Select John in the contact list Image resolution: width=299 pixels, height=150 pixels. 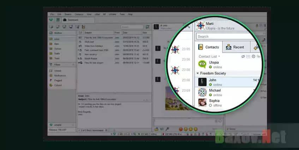[x=226, y=82]
